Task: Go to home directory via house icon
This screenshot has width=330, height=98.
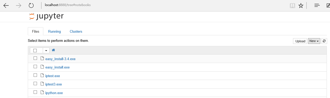Action: tap(53, 50)
